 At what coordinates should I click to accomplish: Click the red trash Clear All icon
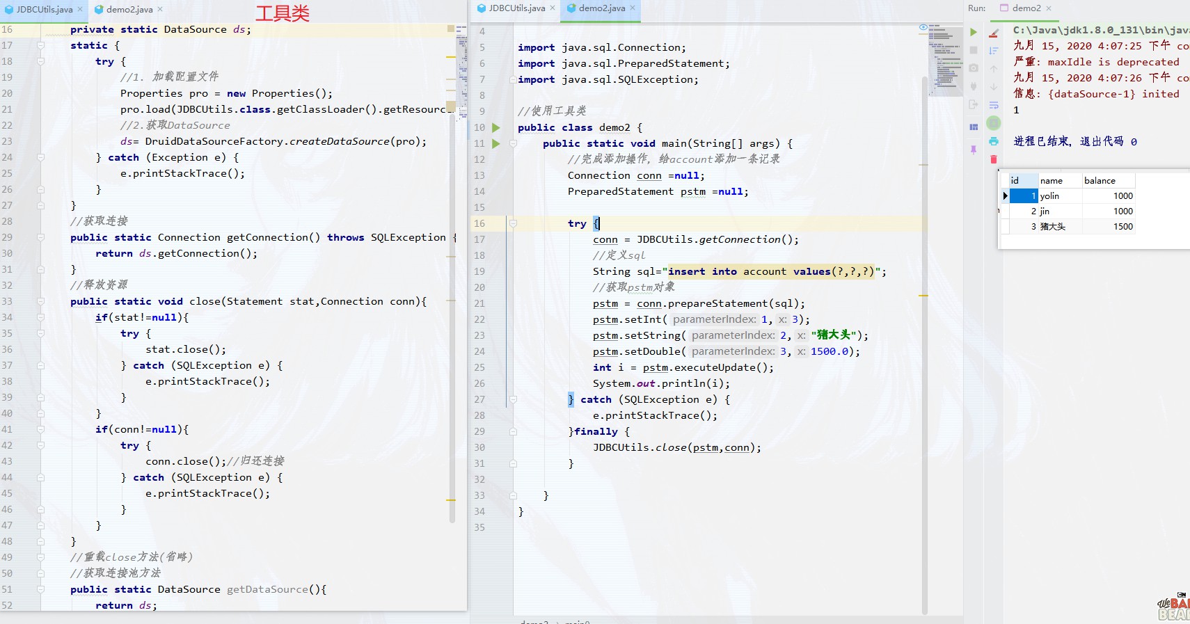coord(994,159)
